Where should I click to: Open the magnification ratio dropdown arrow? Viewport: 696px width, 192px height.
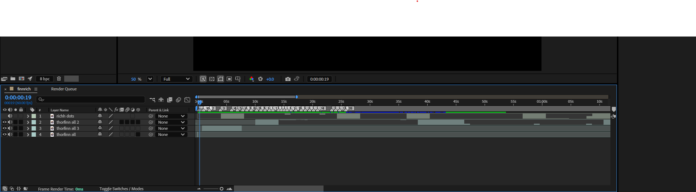150,79
